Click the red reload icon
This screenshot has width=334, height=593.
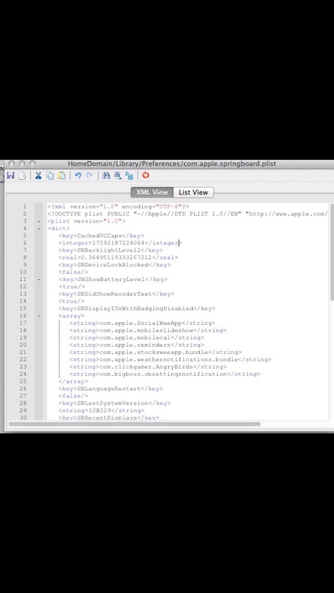coord(146,175)
